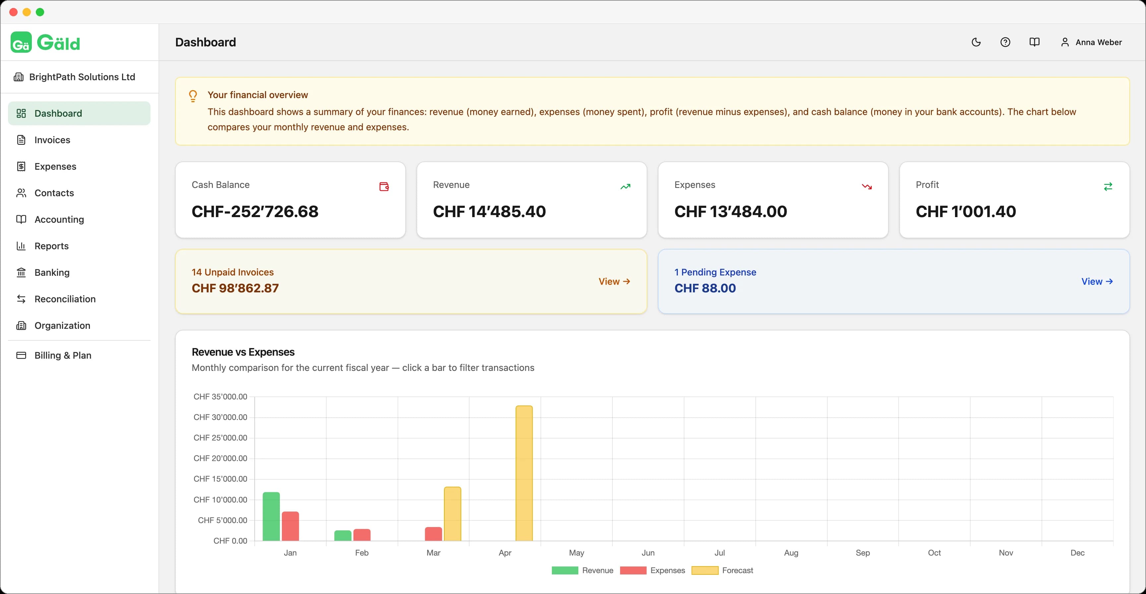Click the wallet icon on Cash Balance card
This screenshot has width=1146, height=594.
pyautogui.click(x=384, y=186)
